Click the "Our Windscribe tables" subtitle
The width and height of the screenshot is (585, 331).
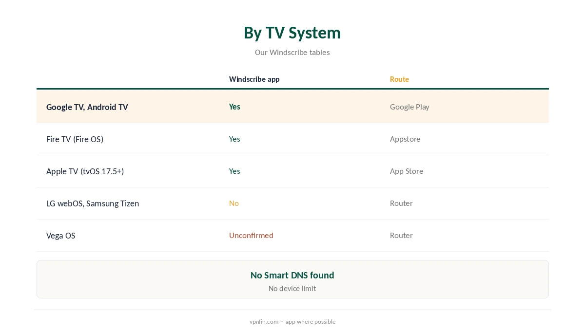[292, 52]
